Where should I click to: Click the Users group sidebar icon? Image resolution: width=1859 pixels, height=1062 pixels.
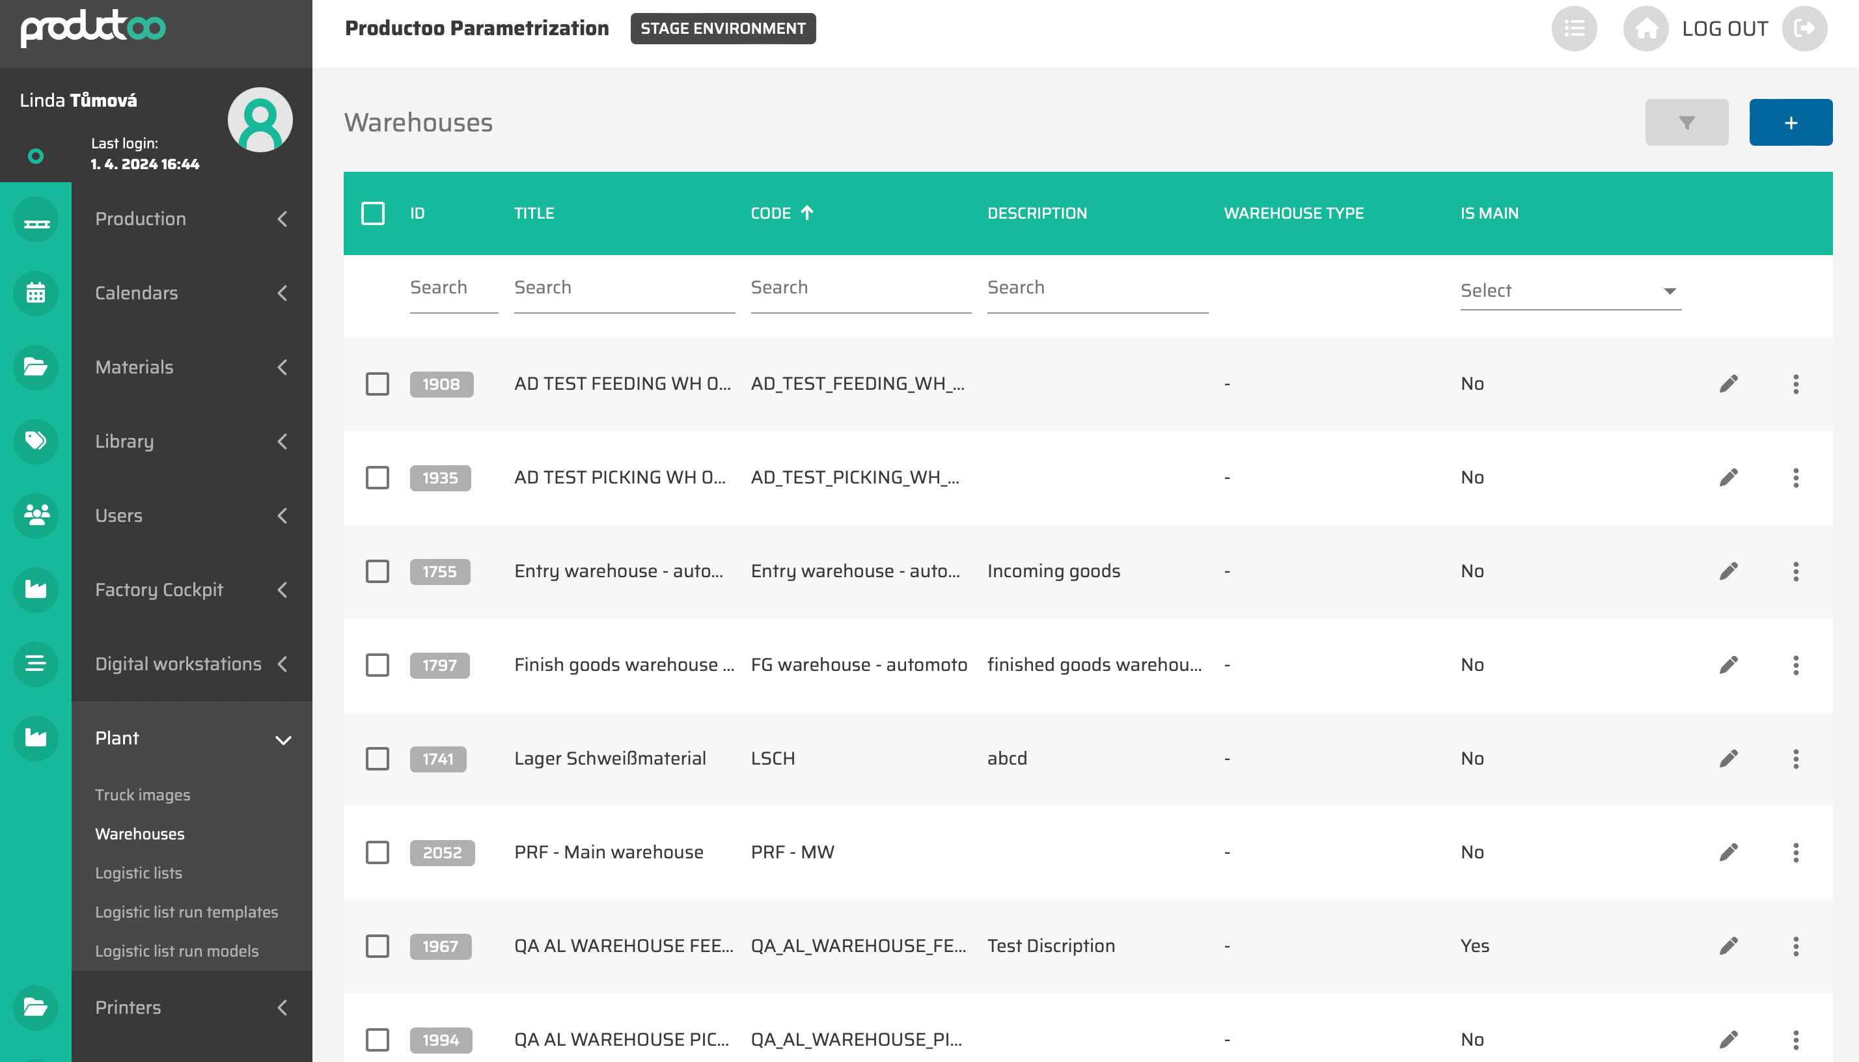click(x=36, y=515)
